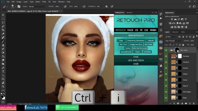Collapse the Skin Tones group arrow
198x111 pixels.
(169, 50)
